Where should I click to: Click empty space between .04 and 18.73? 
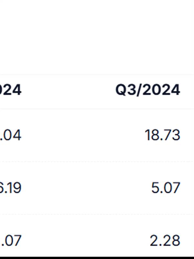coord(81,135)
